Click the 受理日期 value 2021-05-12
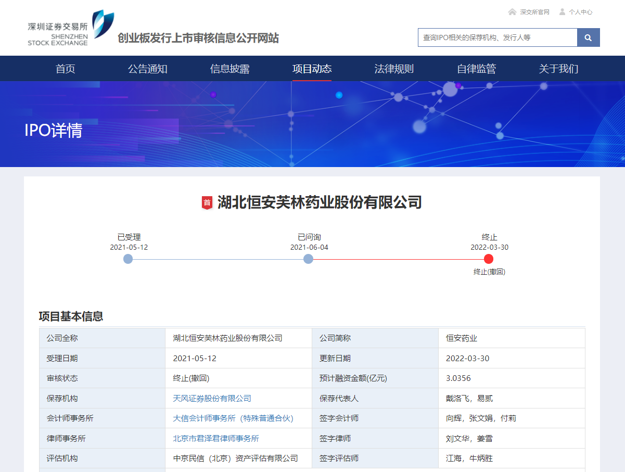Screen dimensions: 625x472 coord(195,359)
